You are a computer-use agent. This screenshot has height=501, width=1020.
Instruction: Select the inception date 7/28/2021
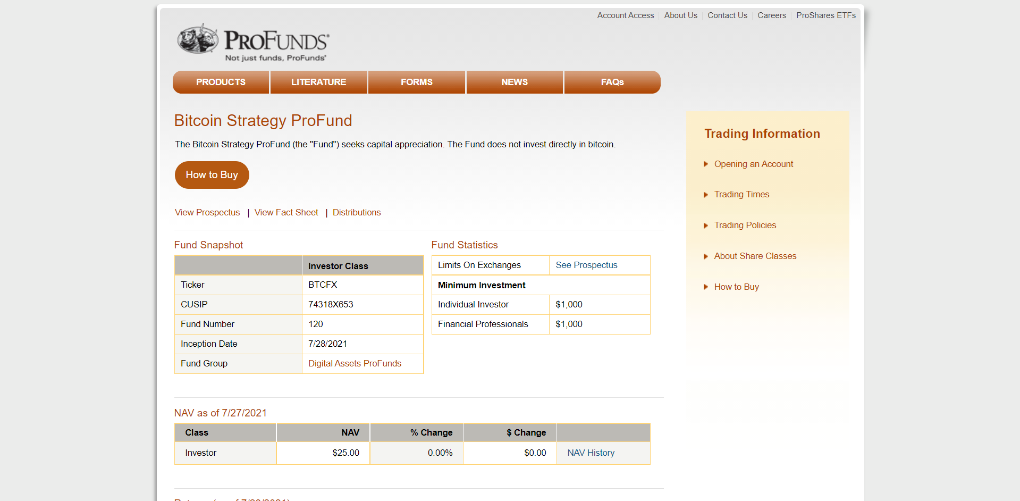[328, 344]
